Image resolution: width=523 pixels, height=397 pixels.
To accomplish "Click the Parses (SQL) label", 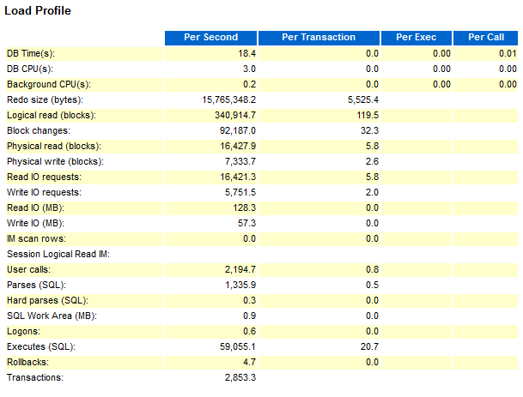I will point(36,285).
